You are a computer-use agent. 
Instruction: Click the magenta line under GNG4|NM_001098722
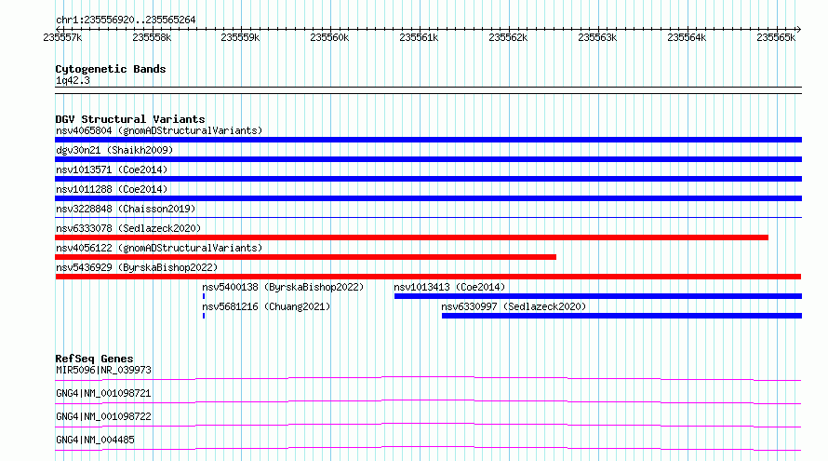tap(428, 425)
